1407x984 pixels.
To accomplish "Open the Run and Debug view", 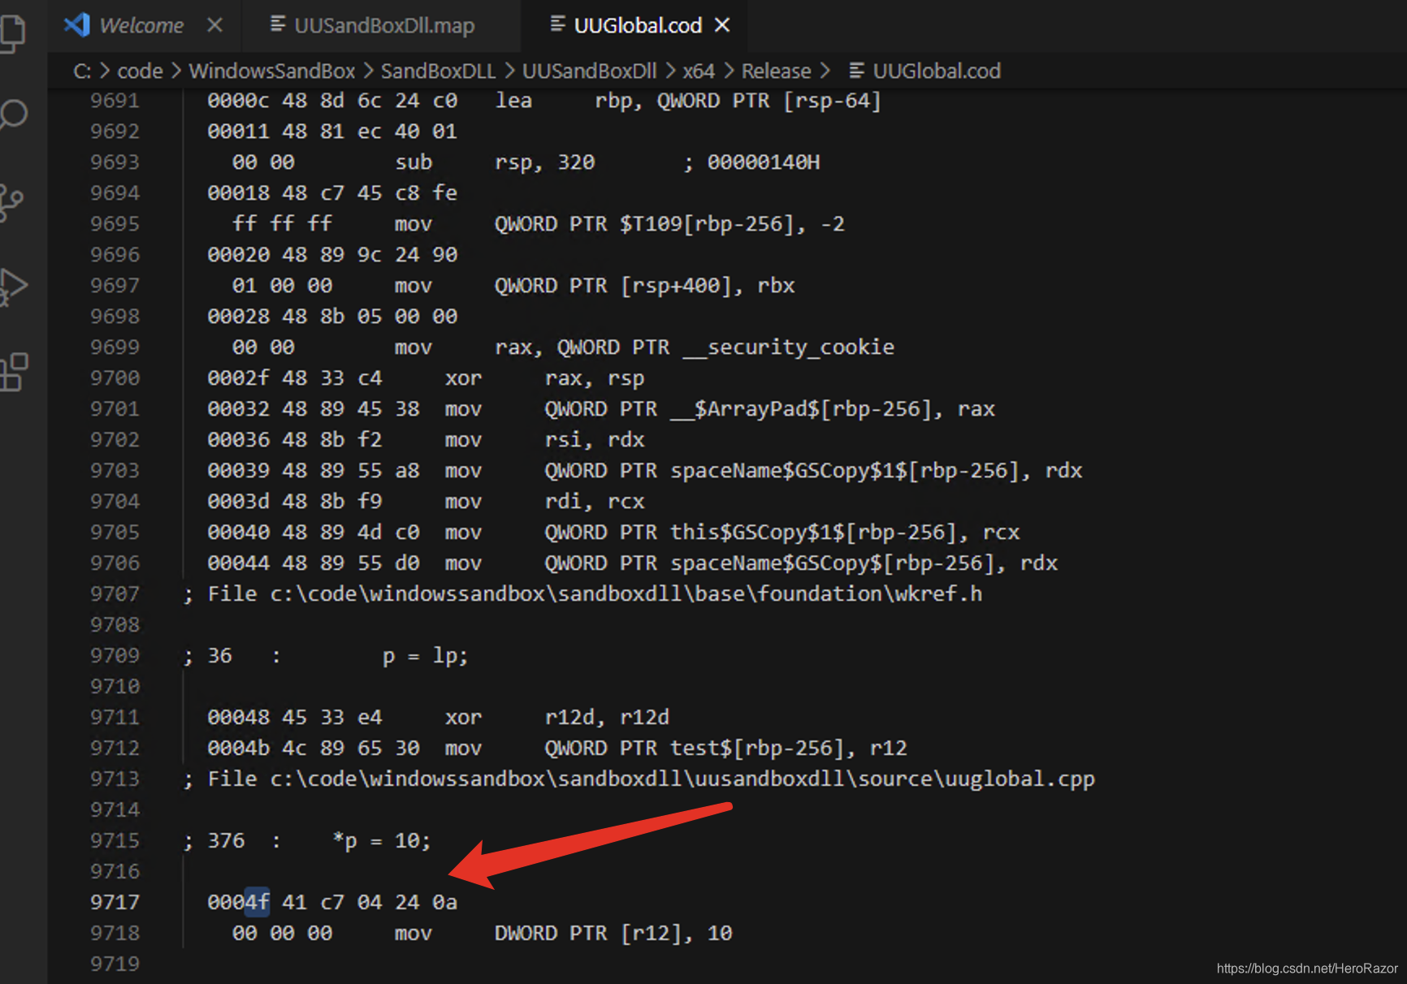I will click(x=13, y=287).
